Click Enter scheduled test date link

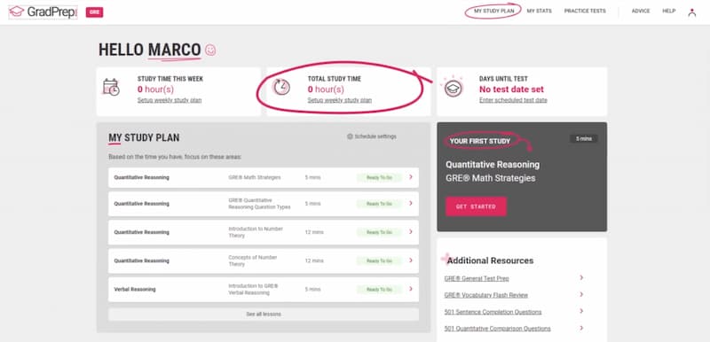[x=513, y=100]
